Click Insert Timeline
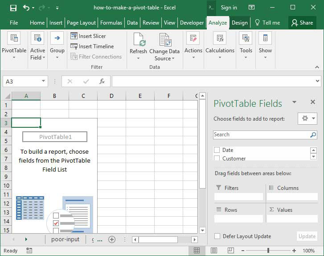This screenshot has height=256, width=324. (92, 46)
